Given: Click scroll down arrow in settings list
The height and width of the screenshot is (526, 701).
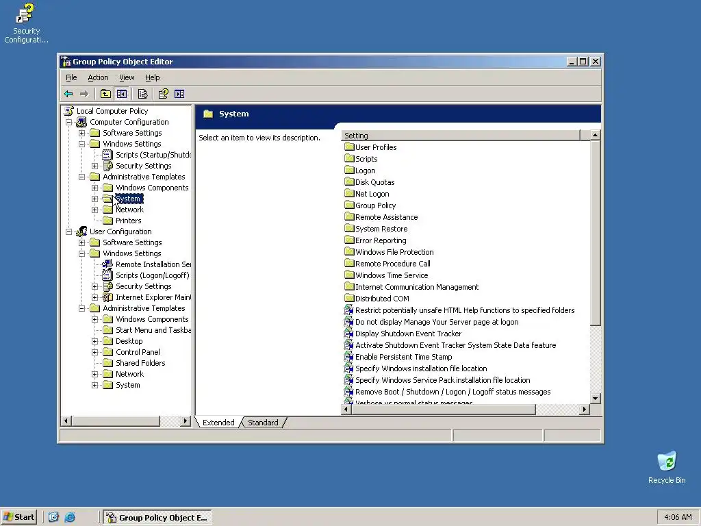Looking at the screenshot, I should tap(595, 398).
